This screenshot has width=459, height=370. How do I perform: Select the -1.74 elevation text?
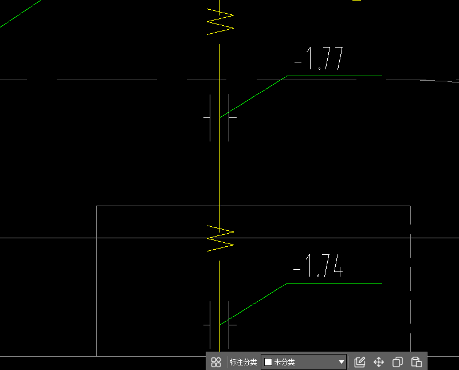pyautogui.click(x=318, y=266)
